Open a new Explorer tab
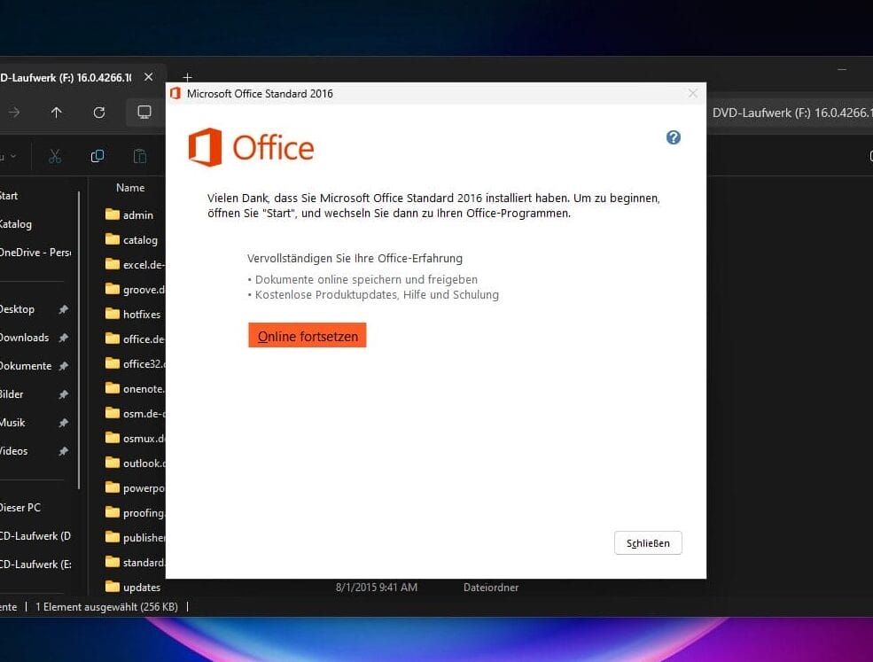Image resolution: width=873 pixels, height=662 pixels. pos(187,77)
